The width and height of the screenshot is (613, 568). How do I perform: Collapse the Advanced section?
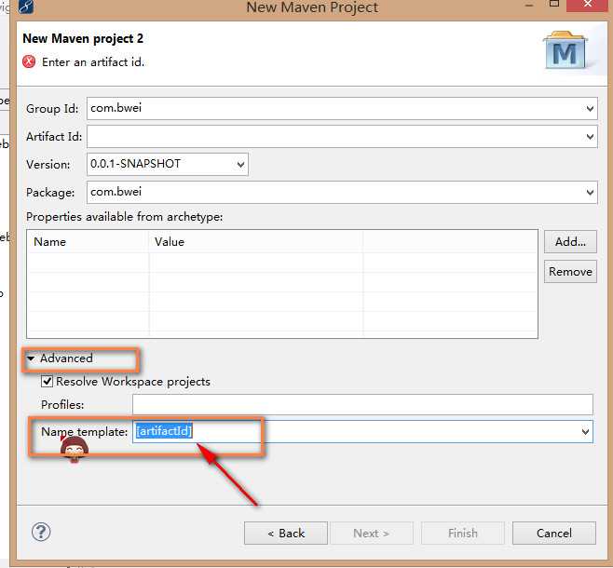pos(32,358)
